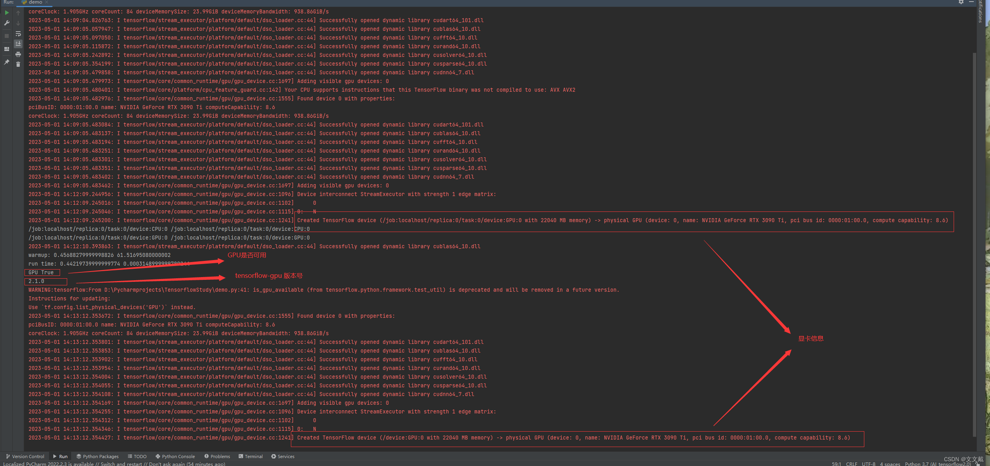
Task: Toggle pin tab for Run window
Action: tap(7, 62)
